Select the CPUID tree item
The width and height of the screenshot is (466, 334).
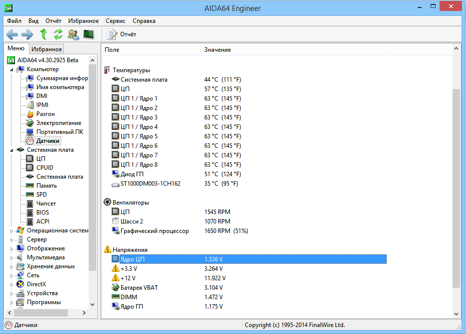[44, 168]
